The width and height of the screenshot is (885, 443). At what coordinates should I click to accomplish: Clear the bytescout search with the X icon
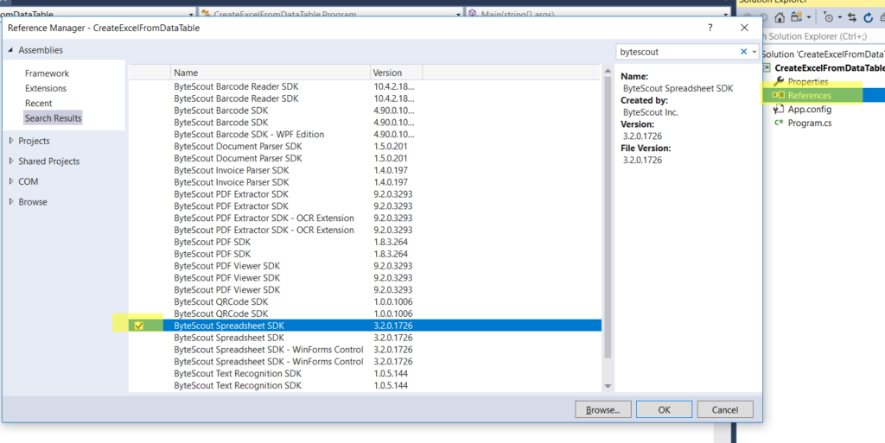point(744,51)
